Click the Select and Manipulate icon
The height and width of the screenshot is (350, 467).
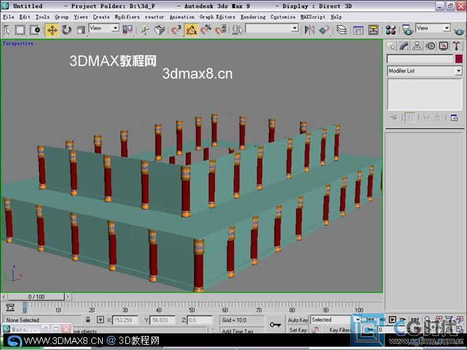tap(145, 30)
